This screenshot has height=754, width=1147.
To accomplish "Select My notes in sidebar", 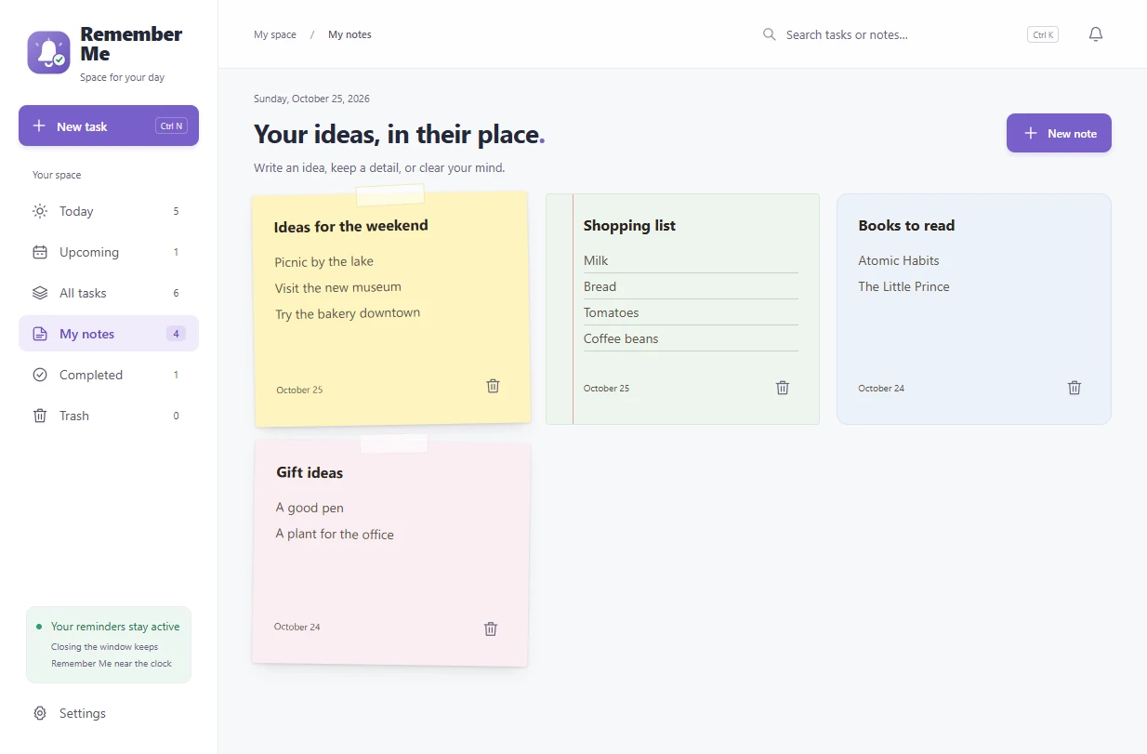I will pyautogui.click(x=109, y=334).
